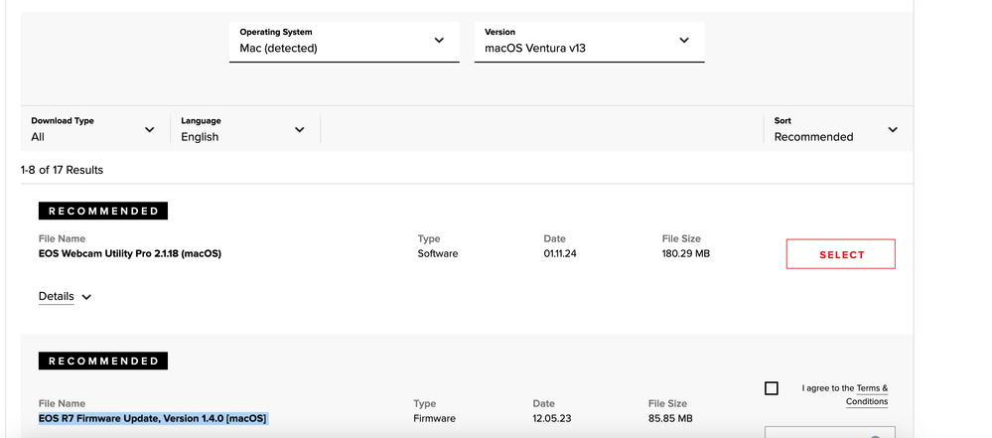Image resolution: width=992 pixels, height=438 pixels.
Task: Click the Download Type chevron arrow
Action: pos(150,130)
